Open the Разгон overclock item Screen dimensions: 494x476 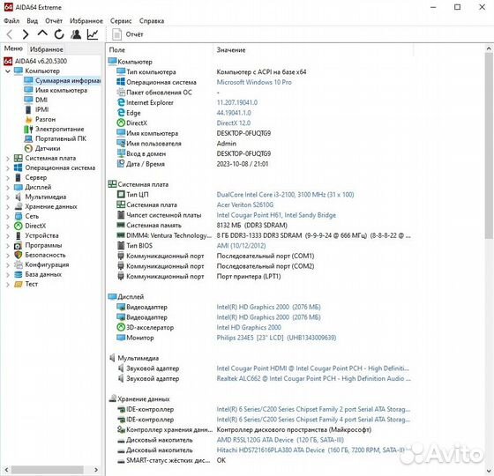pos(45,119)
